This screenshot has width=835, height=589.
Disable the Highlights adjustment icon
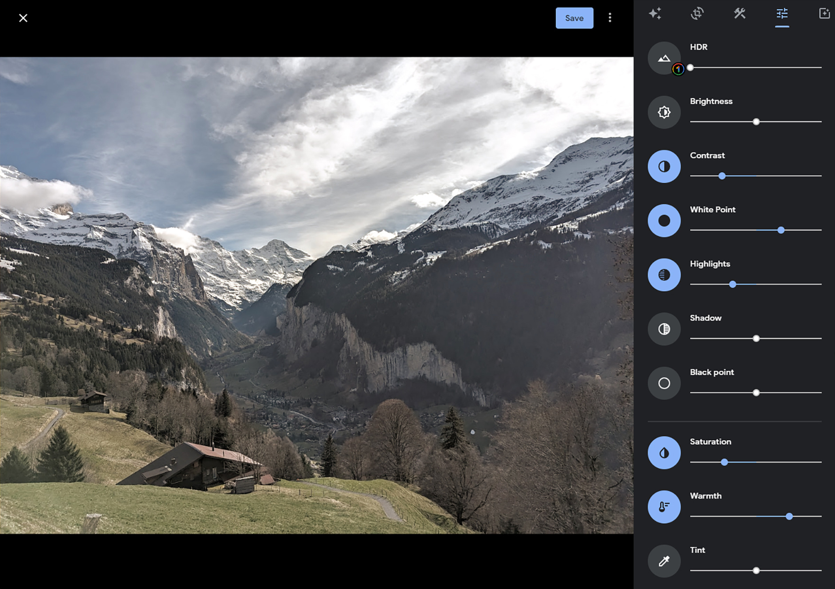pyautogui.click(x=664, y=275)
